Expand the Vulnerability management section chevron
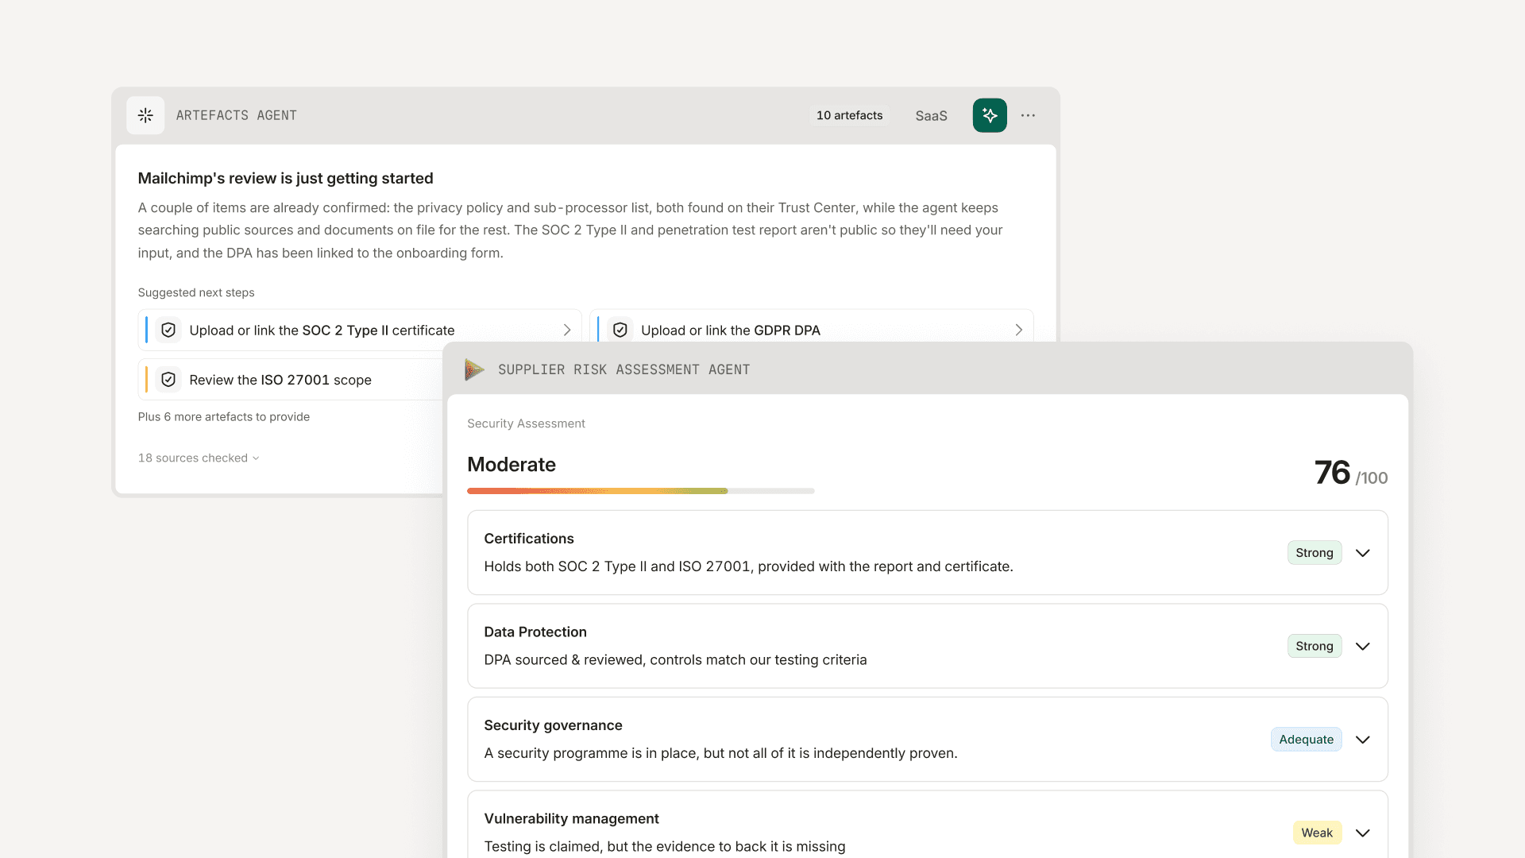The width and height of the screenshot is (1525, 858). [x=1363, y=833]
